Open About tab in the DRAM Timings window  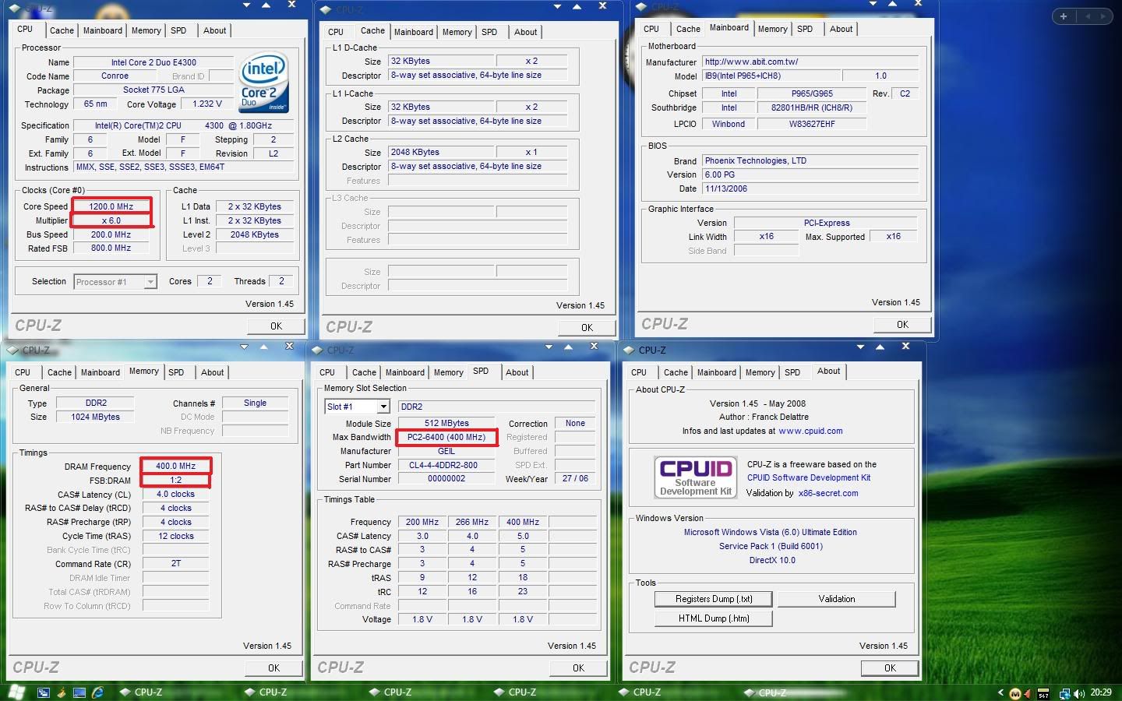pyautogui.click(x=213, y=372)
